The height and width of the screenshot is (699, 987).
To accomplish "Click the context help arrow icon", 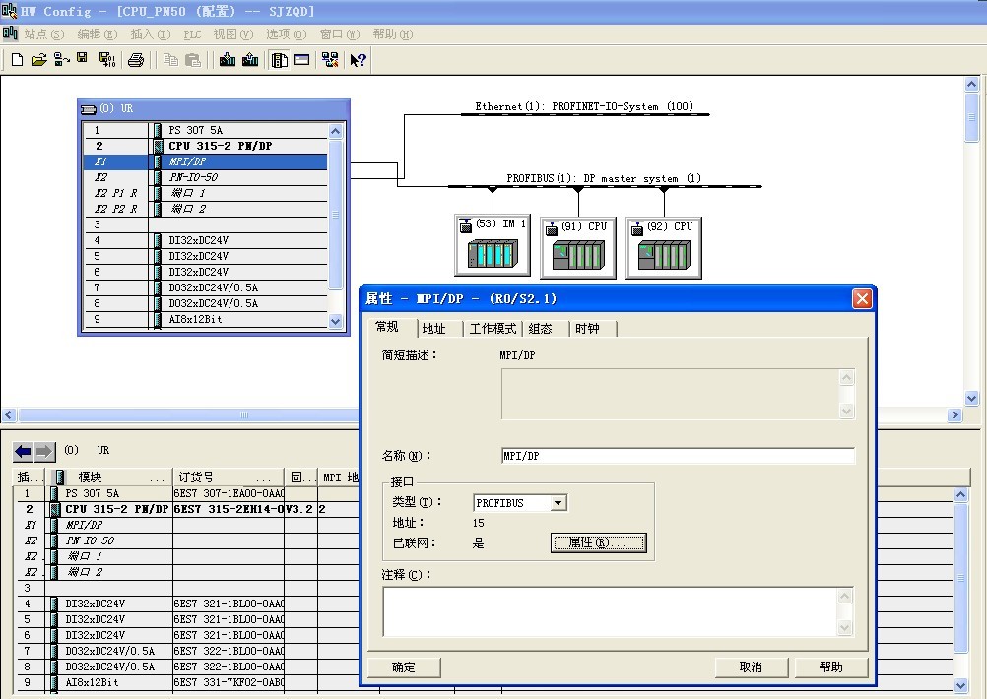I will tap(359, 60).
